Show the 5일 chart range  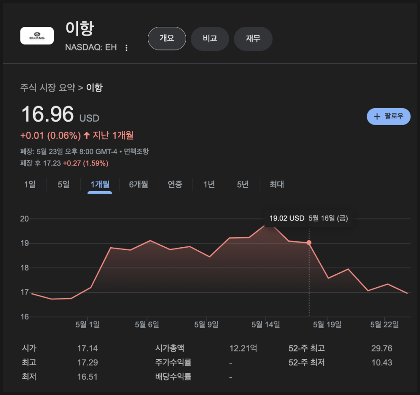63,184
